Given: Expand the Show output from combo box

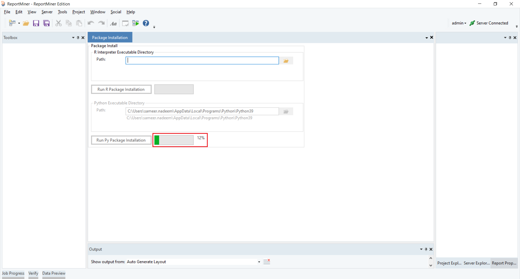Looking at the screenshot, I should [259, 262].
